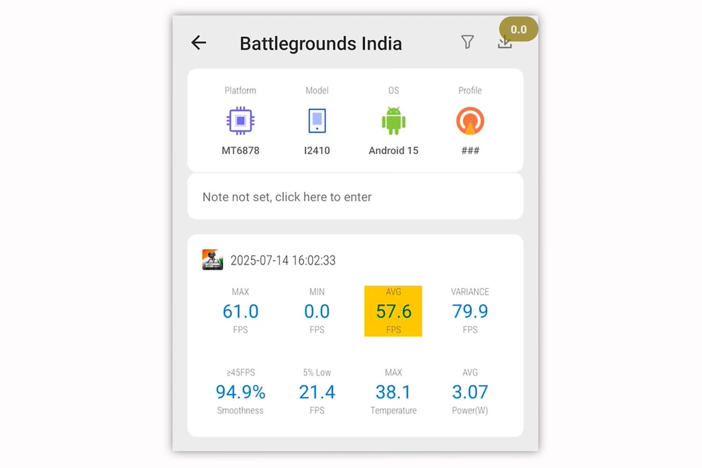Click the 'Note not set' entry field
Viewport: 702px width, 468px height.
click(x=355, y=197)
